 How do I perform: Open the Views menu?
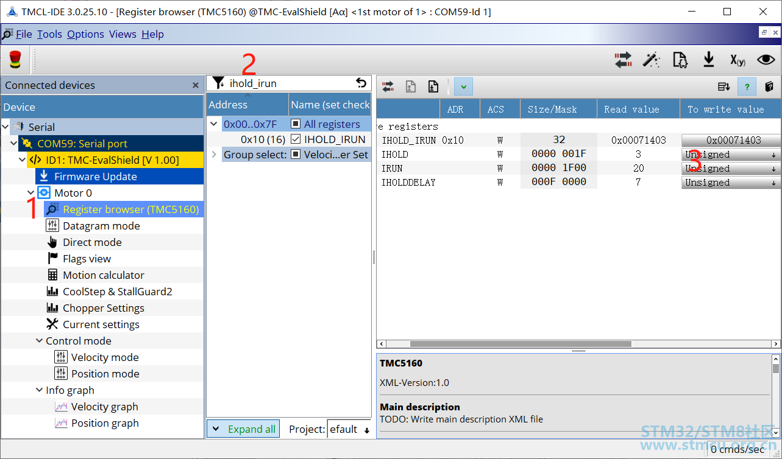coord(123,34)
